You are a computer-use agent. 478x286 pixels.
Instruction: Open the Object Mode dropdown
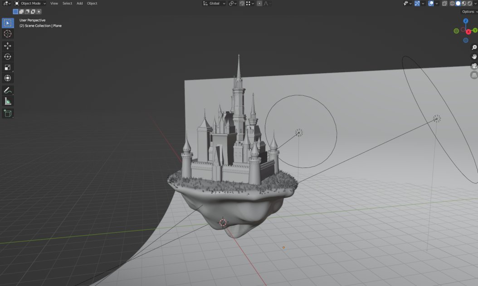pyautogui.click(x=30, y=3)
